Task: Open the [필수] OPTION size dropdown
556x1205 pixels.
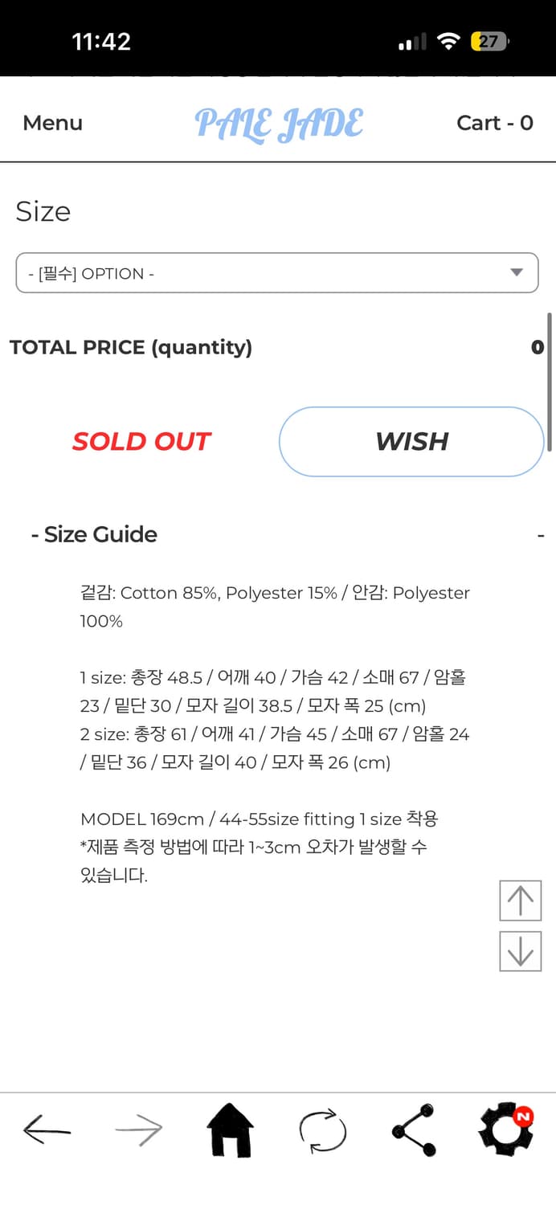Action: (x=277, y=273)
